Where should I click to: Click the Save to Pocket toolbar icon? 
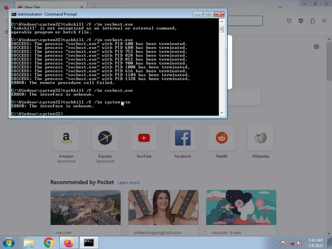[289, 21]
